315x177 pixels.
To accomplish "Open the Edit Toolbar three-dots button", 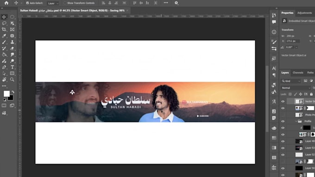I will (4, 86).
